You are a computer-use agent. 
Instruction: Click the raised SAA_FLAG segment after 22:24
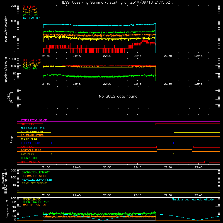coord(175,146)
